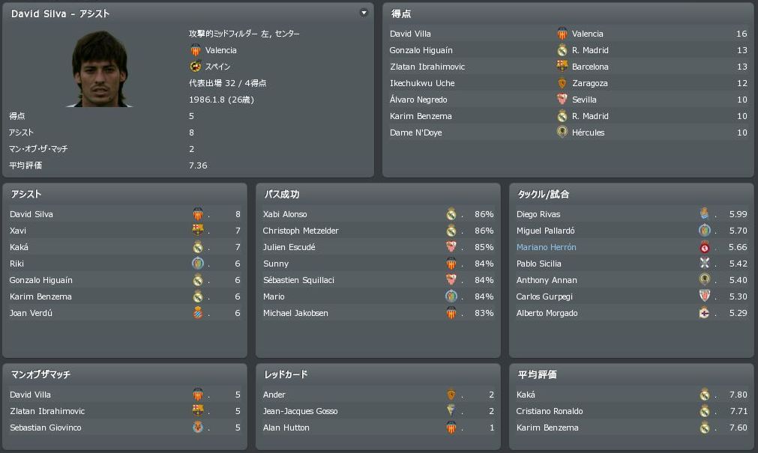
Task: Click Sevilla crest next to Álvaro Negredo
Action: click(x=562, y=100)
